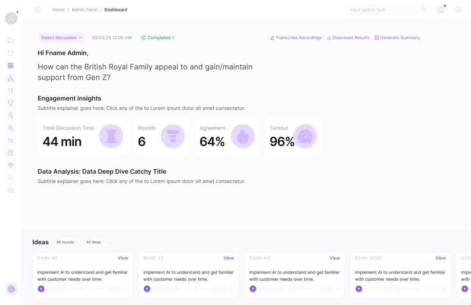Click Transcribe Recordings
Image resolution: width=471 pixels, height=305 pixels.
(296, 38)
